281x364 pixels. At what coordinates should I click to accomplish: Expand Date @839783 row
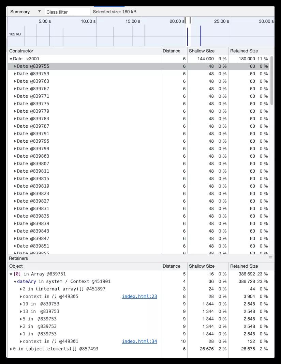pyautogui.click(x=15, y=118)
